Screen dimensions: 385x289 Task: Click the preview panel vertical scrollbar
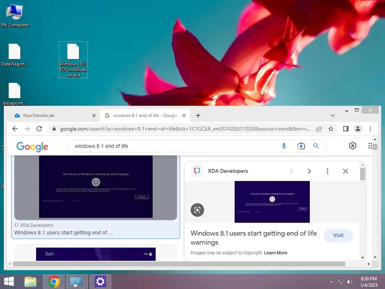click(363, 174)
